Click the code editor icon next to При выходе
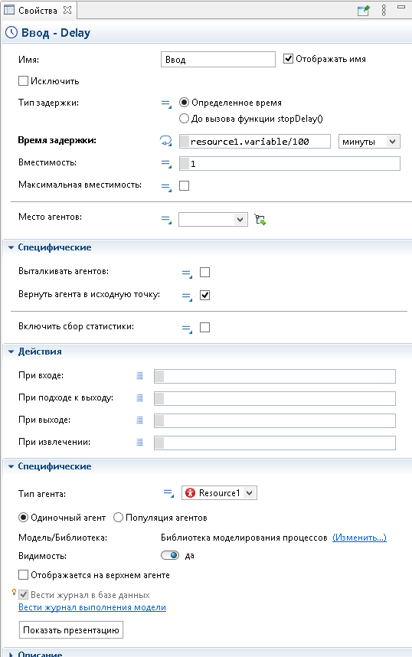This screenshot has width=412, height=657. [139, 420]
